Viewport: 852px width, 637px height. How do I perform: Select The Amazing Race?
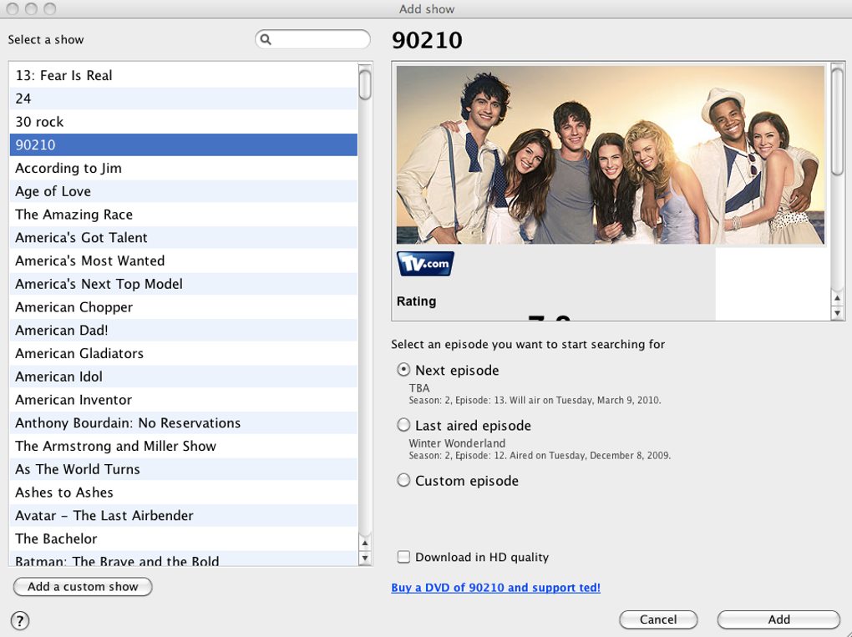[184, 215]
